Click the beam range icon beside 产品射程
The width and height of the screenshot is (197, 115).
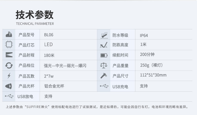(x=9, y=55)
